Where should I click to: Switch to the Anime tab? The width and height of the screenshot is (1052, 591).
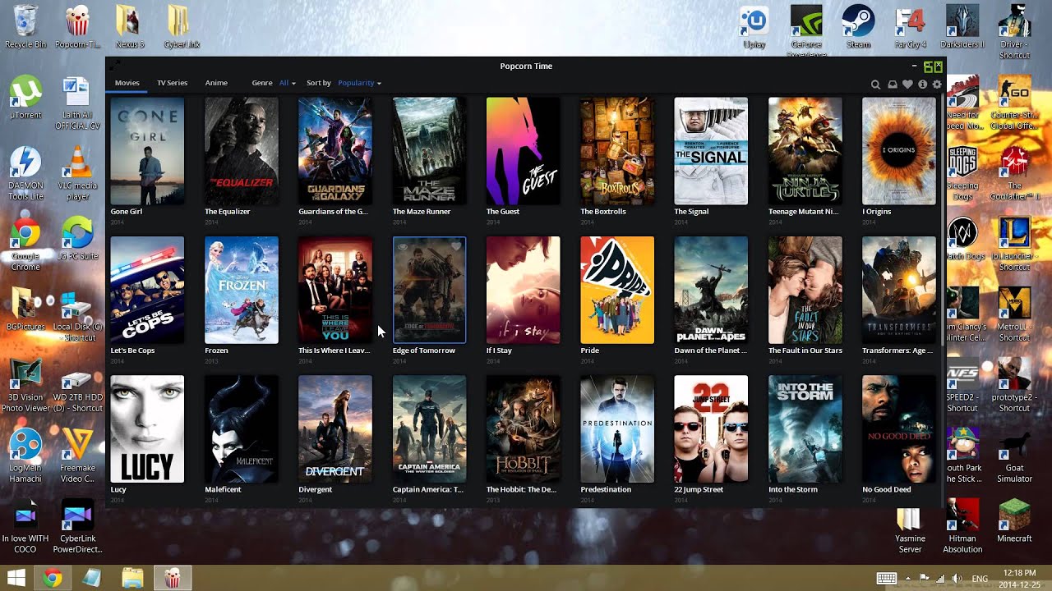coord(216,83)
